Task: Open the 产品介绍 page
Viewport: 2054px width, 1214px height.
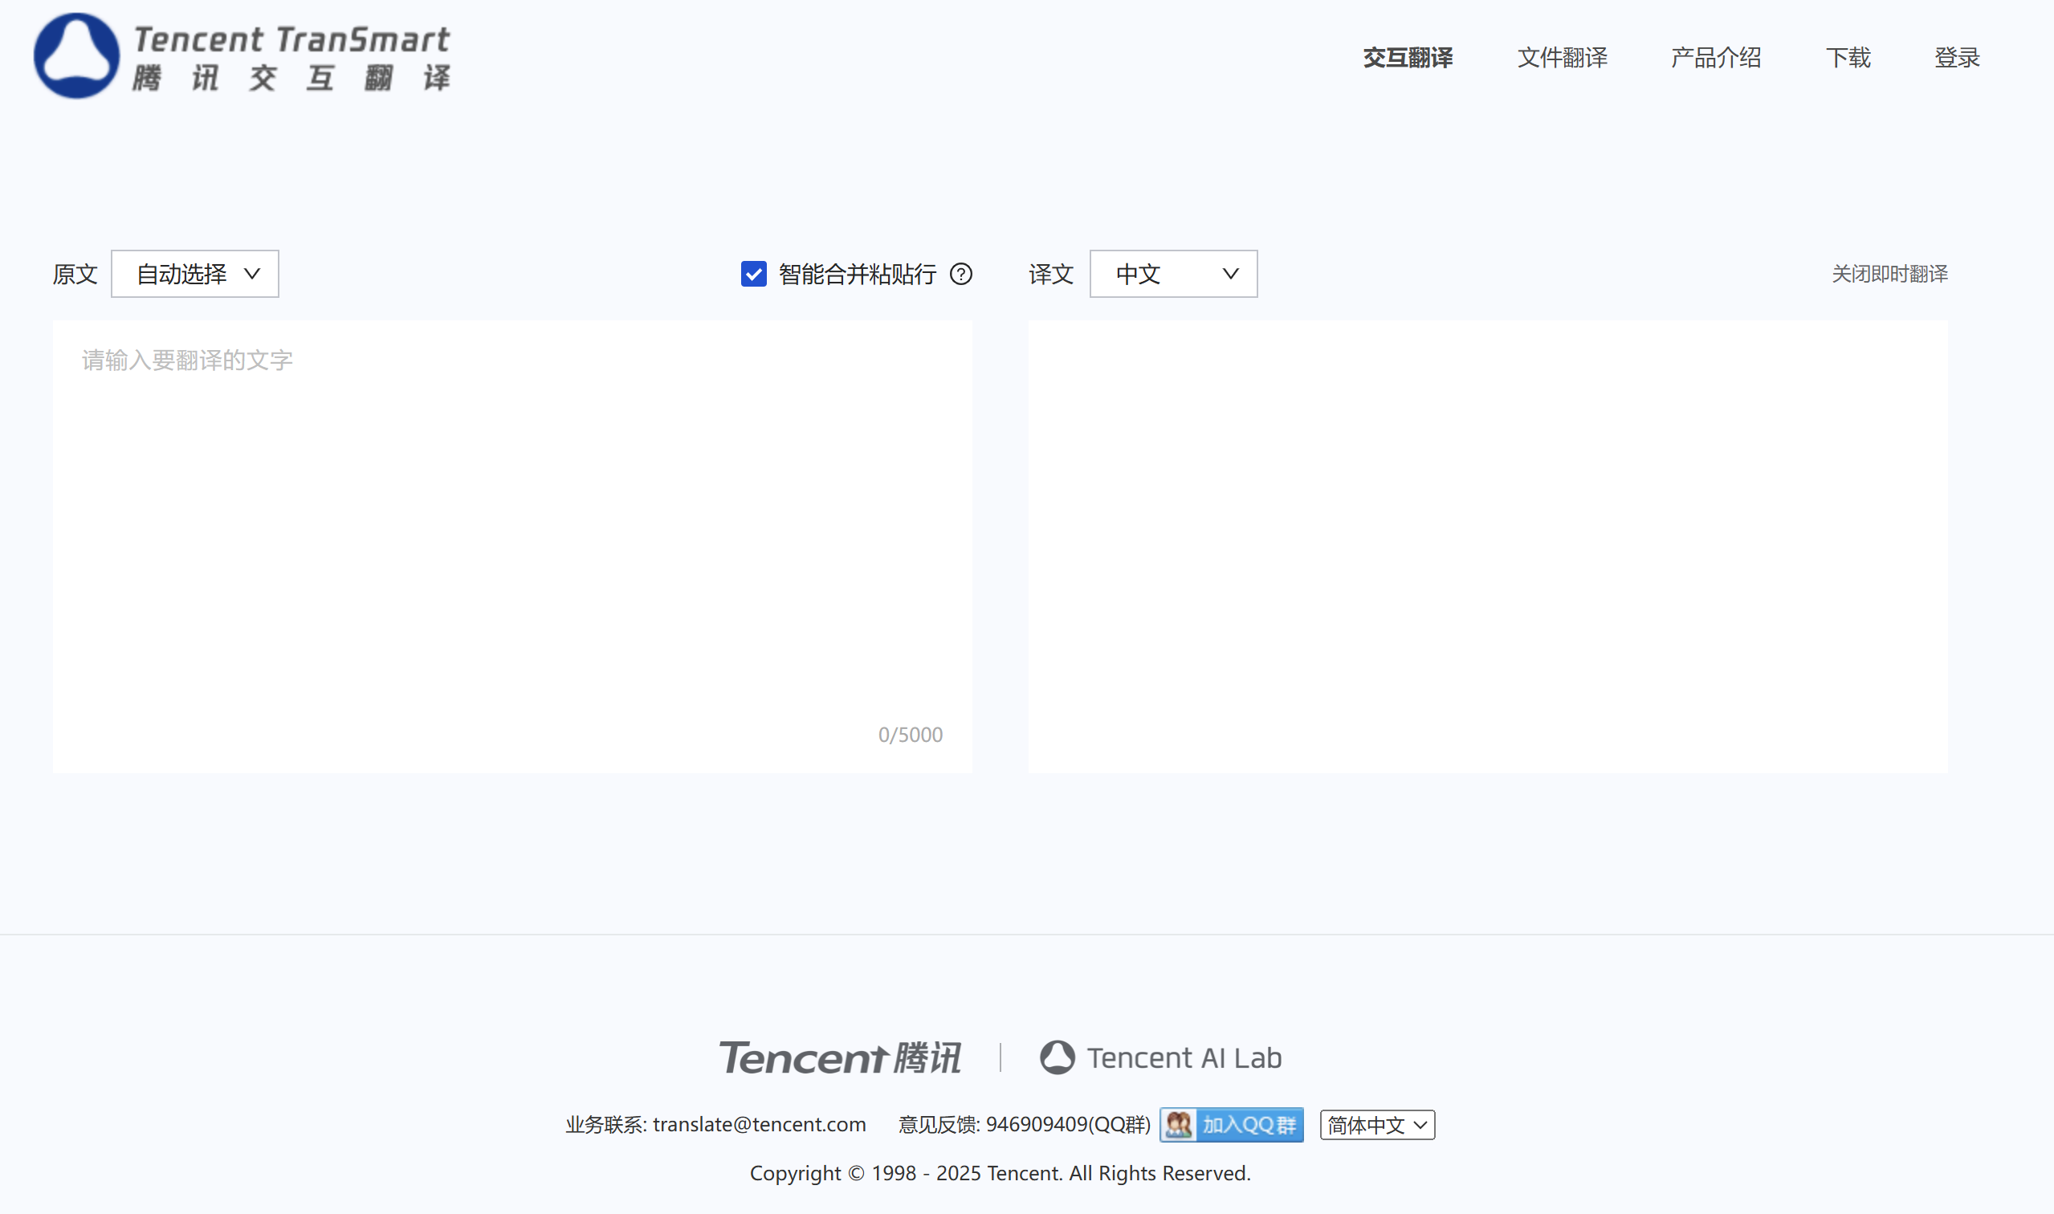Action: 1715,57
